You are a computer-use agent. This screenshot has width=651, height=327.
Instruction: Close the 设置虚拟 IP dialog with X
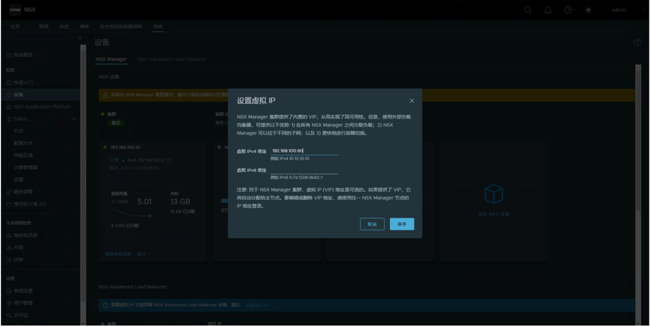[x=411, y=101]
